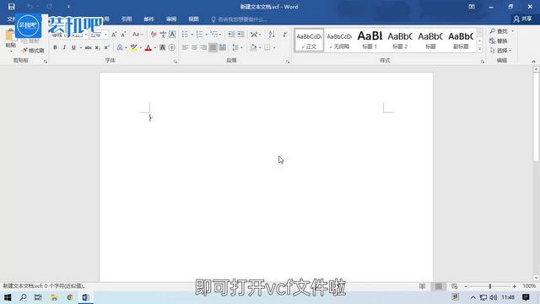Shrink the font size

pyautogui.click(x=123, y=35)
